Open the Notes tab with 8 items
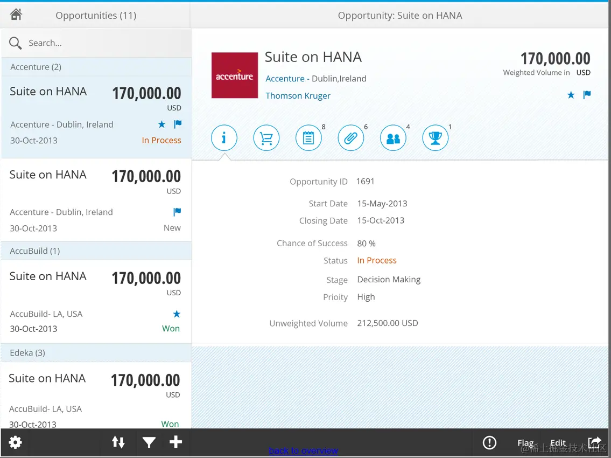611x458 pixels. [x=308, y=138]
